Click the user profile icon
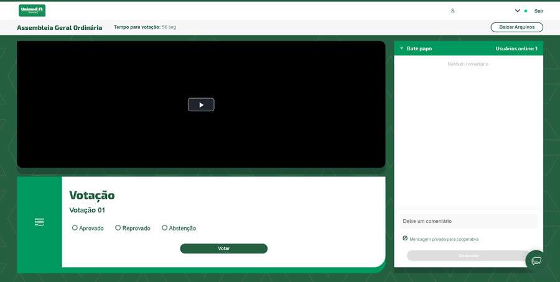560x282 pixels. coord(452,11)
